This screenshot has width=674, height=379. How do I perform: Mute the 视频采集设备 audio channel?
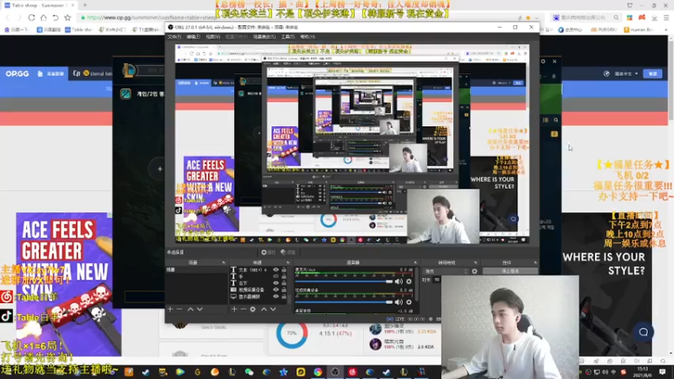coord(399,302)
